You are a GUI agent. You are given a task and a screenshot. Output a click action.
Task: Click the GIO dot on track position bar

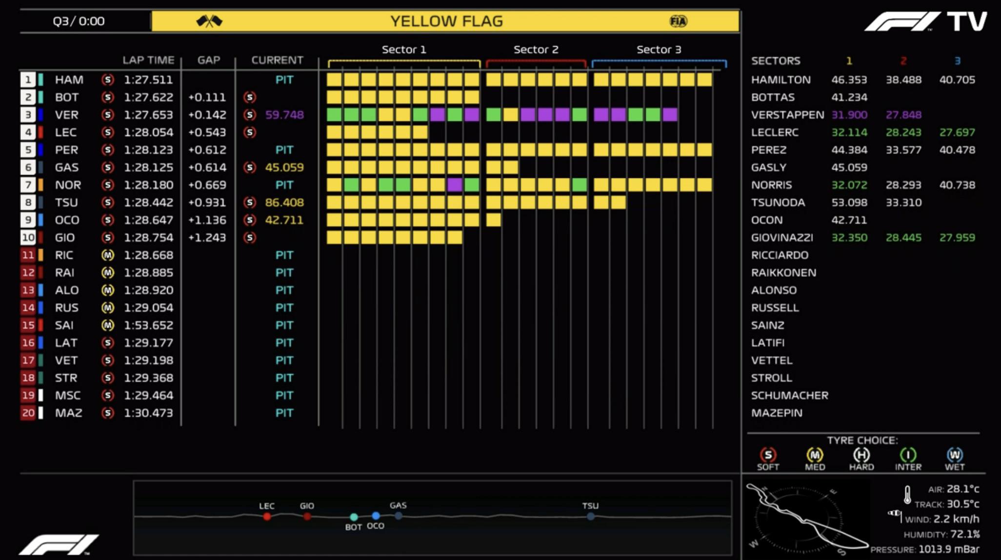(307, 517)
